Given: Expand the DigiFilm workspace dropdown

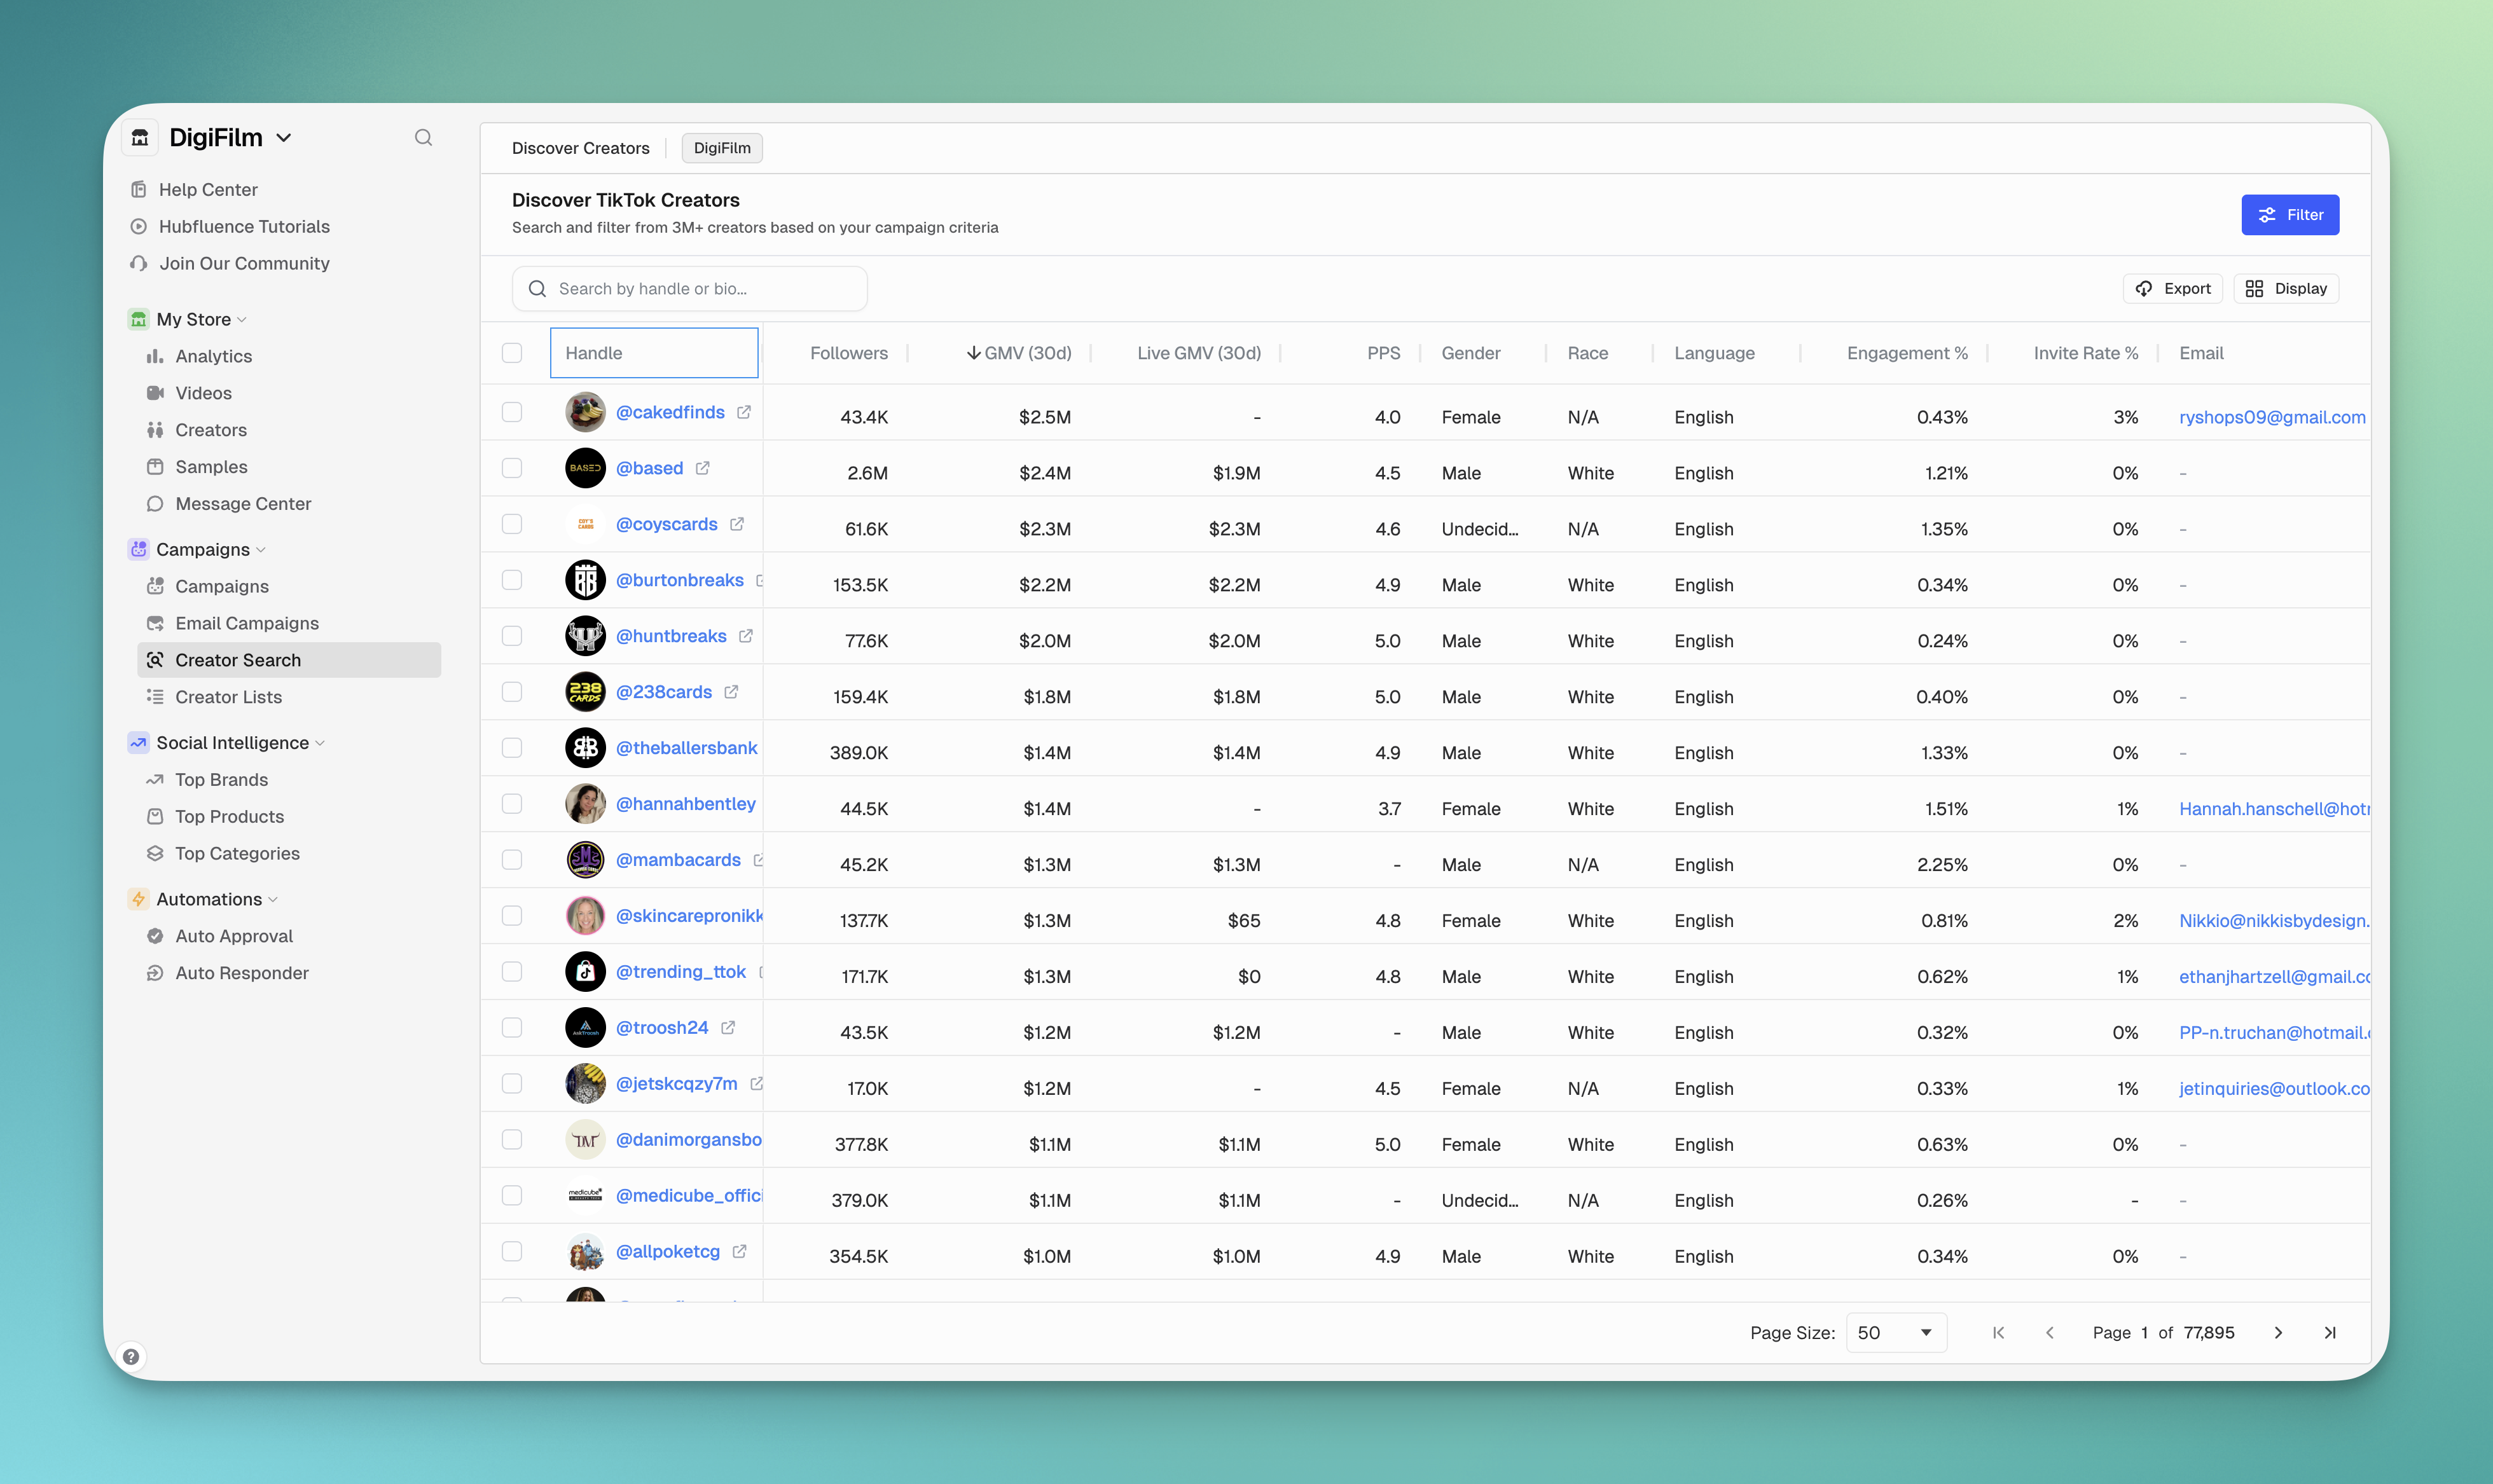Looking at the screenshot, I should 284,137.
